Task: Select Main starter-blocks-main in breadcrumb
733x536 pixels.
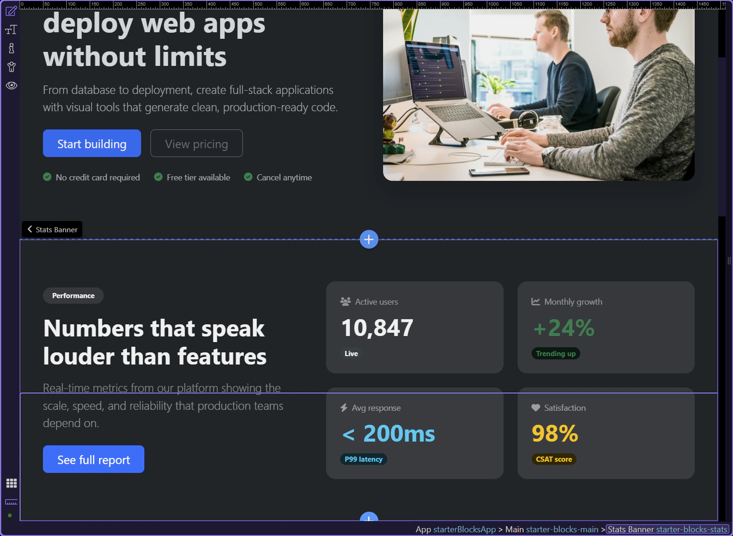Action: click(552, 529)
